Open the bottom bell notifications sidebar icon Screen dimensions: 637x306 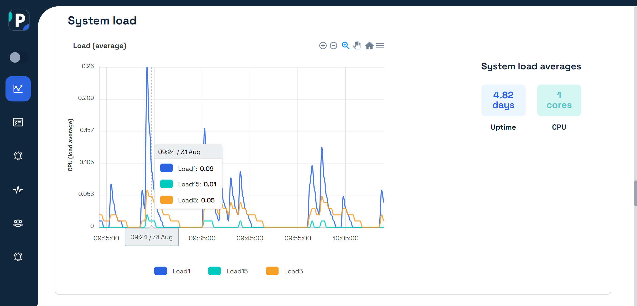(18, 257)
